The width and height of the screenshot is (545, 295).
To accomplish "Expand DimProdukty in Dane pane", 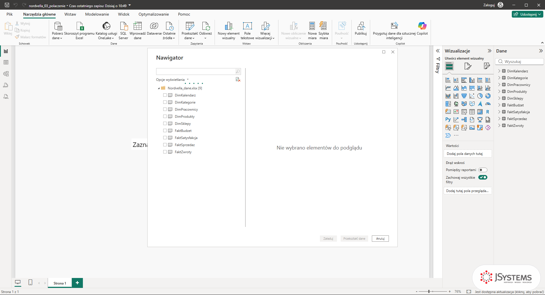I will (499, 91).
